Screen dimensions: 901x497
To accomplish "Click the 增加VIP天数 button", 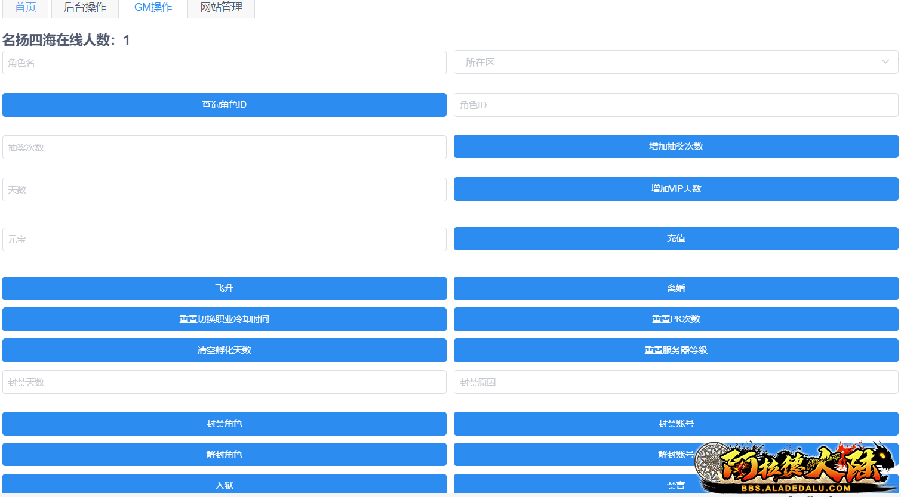I will [x=675, y=189].
